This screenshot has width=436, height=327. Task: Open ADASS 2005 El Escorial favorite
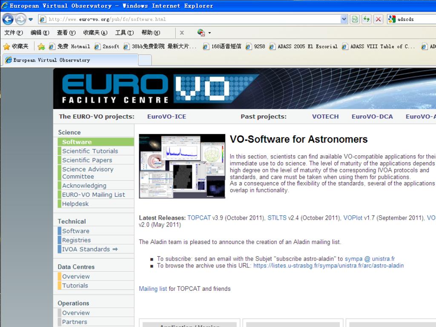303,46
